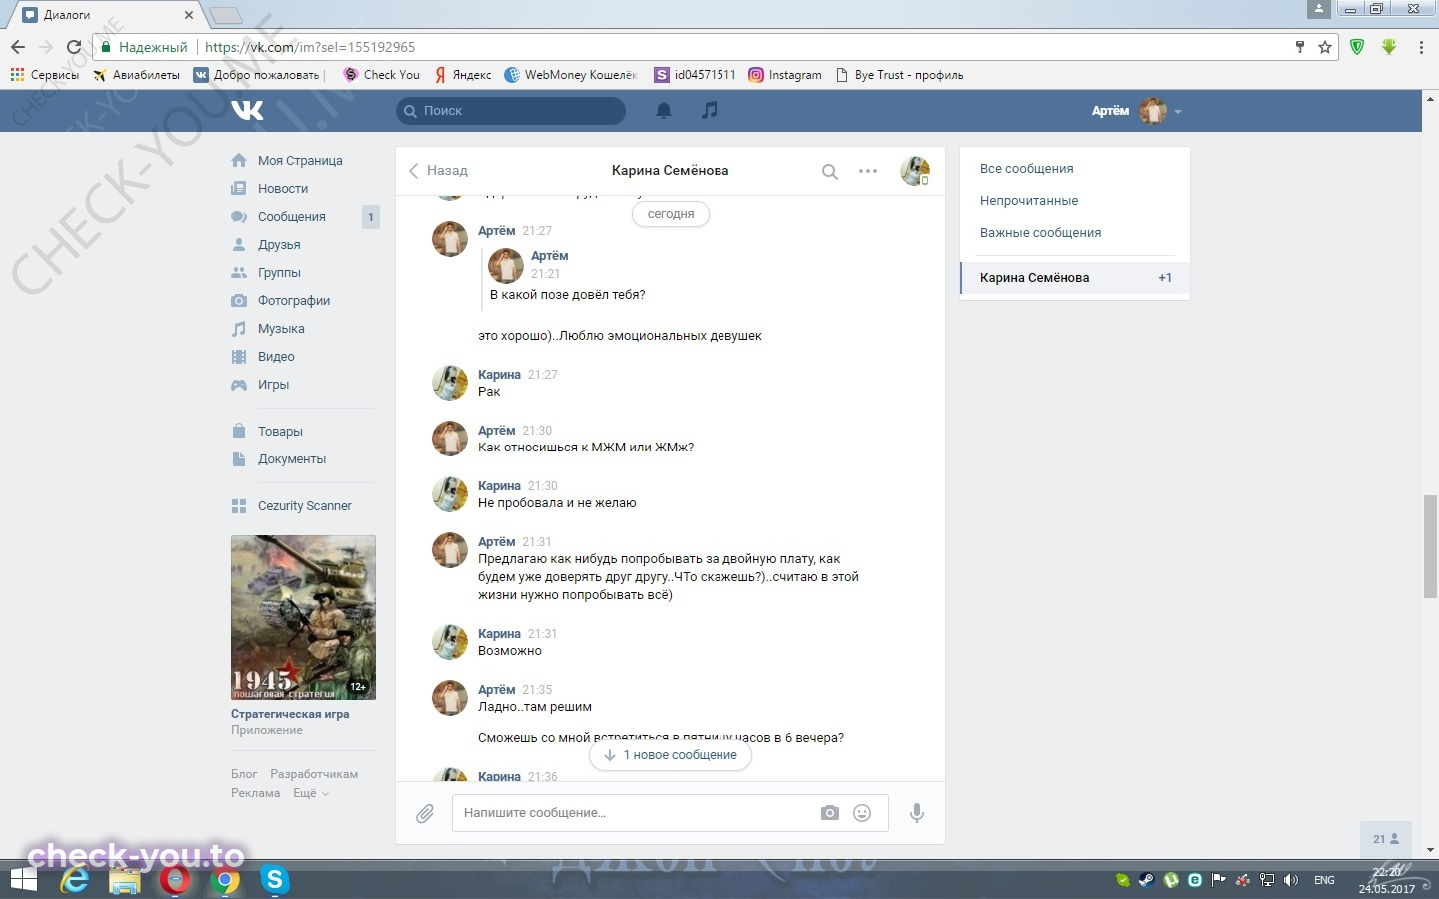Open the 1945 strategy game ad thumbnail

[303, 617]
